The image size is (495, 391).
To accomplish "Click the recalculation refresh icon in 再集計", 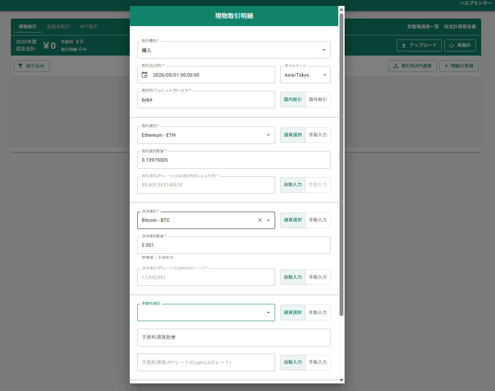I will tap(452, 45).
